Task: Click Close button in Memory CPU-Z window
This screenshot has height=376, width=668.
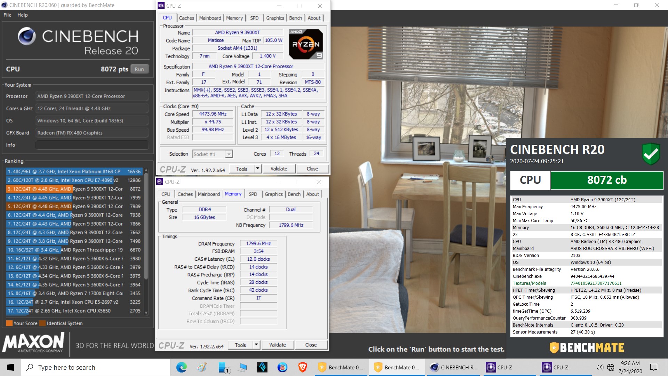Action: click(x=311, y=345)
